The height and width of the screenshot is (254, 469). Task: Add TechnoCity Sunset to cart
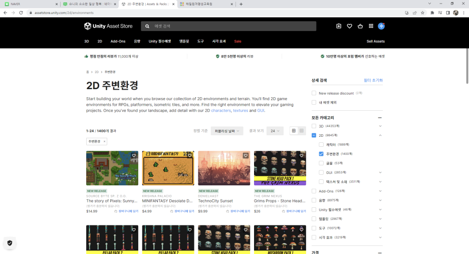(x=238, y=211)
